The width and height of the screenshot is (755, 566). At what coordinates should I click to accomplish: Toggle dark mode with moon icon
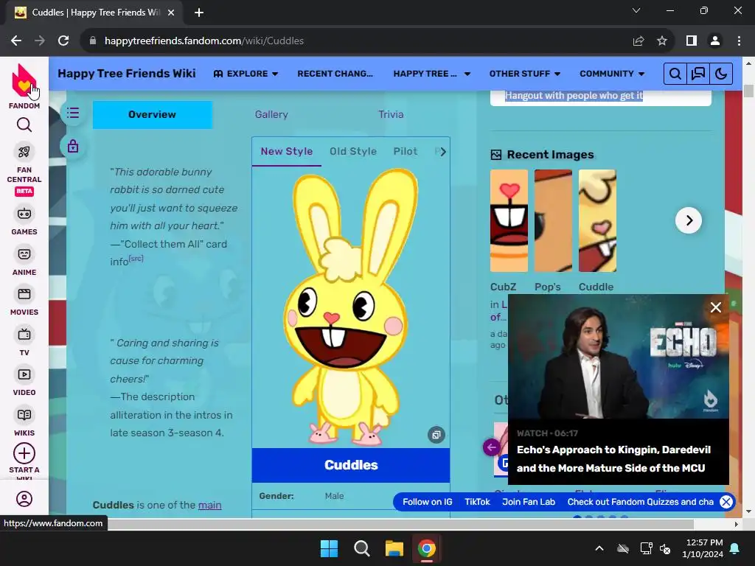coord(721,74)
